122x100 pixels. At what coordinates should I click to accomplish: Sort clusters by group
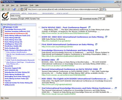click(x=13, y=24)
